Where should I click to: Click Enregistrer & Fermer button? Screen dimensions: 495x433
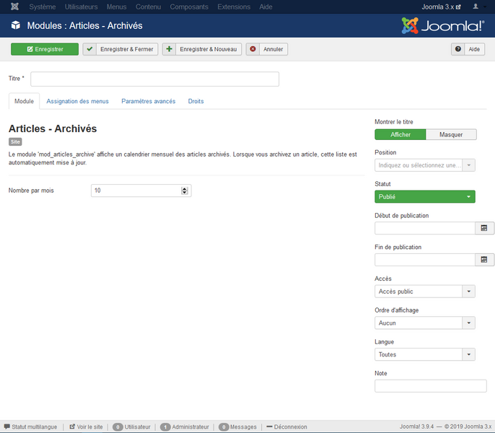121,49
